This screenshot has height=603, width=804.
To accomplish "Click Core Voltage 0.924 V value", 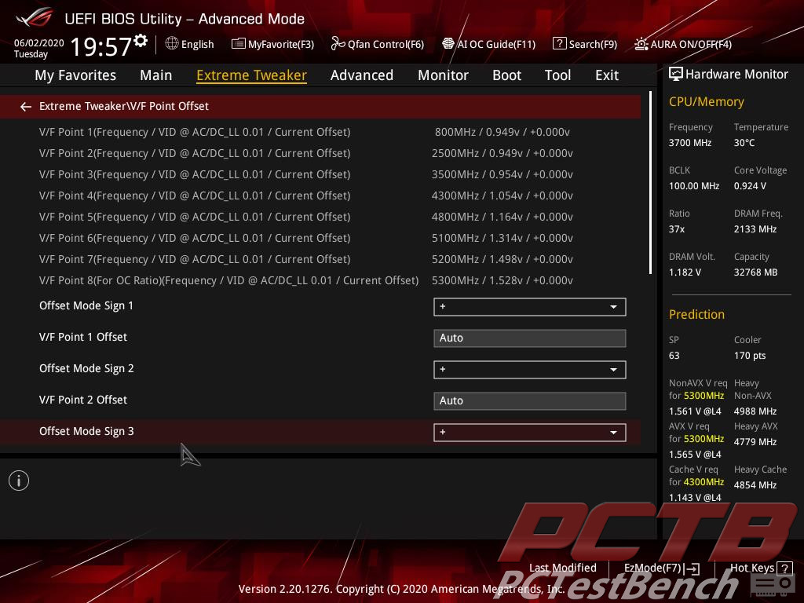I will point(750,185).
